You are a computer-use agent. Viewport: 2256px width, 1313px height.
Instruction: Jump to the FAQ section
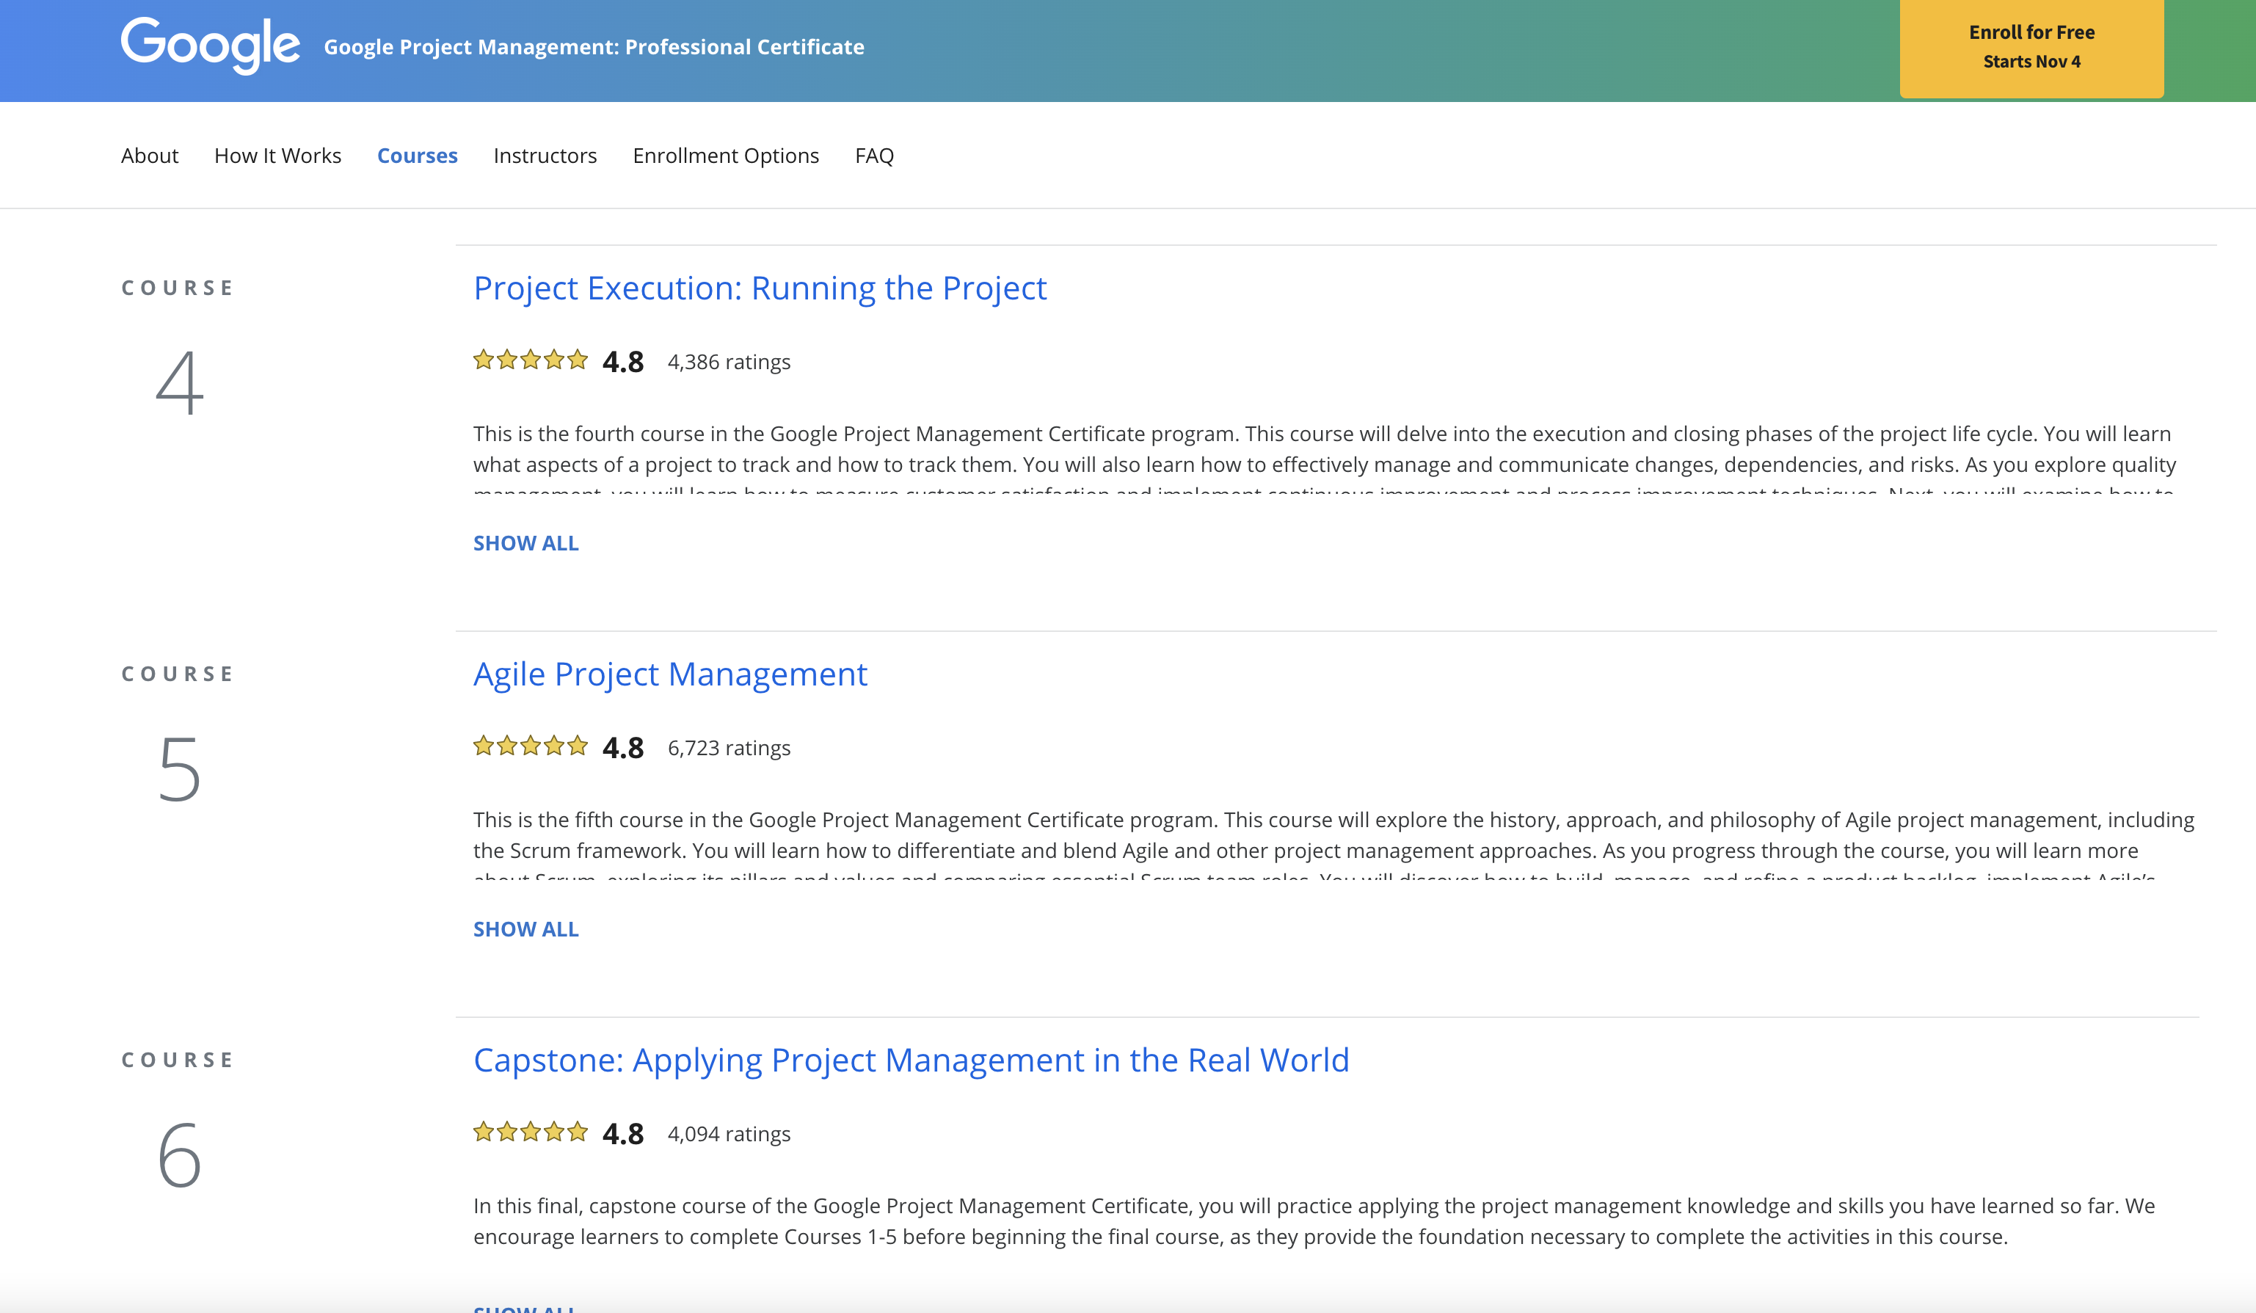[x=874, y=156]
